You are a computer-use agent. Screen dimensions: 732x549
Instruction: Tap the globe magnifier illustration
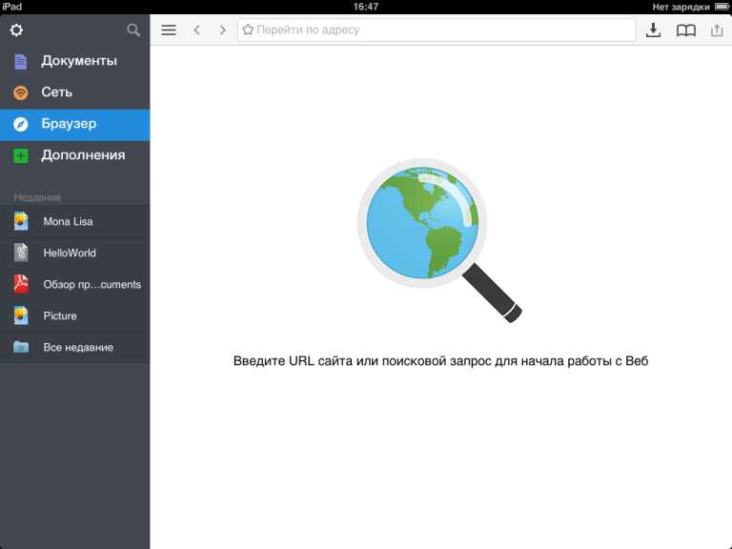(438, 240)
